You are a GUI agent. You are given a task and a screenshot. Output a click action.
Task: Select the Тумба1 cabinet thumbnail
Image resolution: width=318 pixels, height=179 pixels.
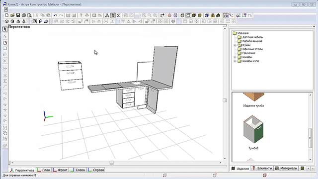tap(253, 130)
